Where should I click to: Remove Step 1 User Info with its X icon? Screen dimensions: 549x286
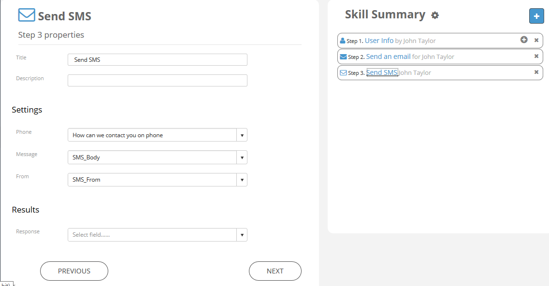coord(536,40)
